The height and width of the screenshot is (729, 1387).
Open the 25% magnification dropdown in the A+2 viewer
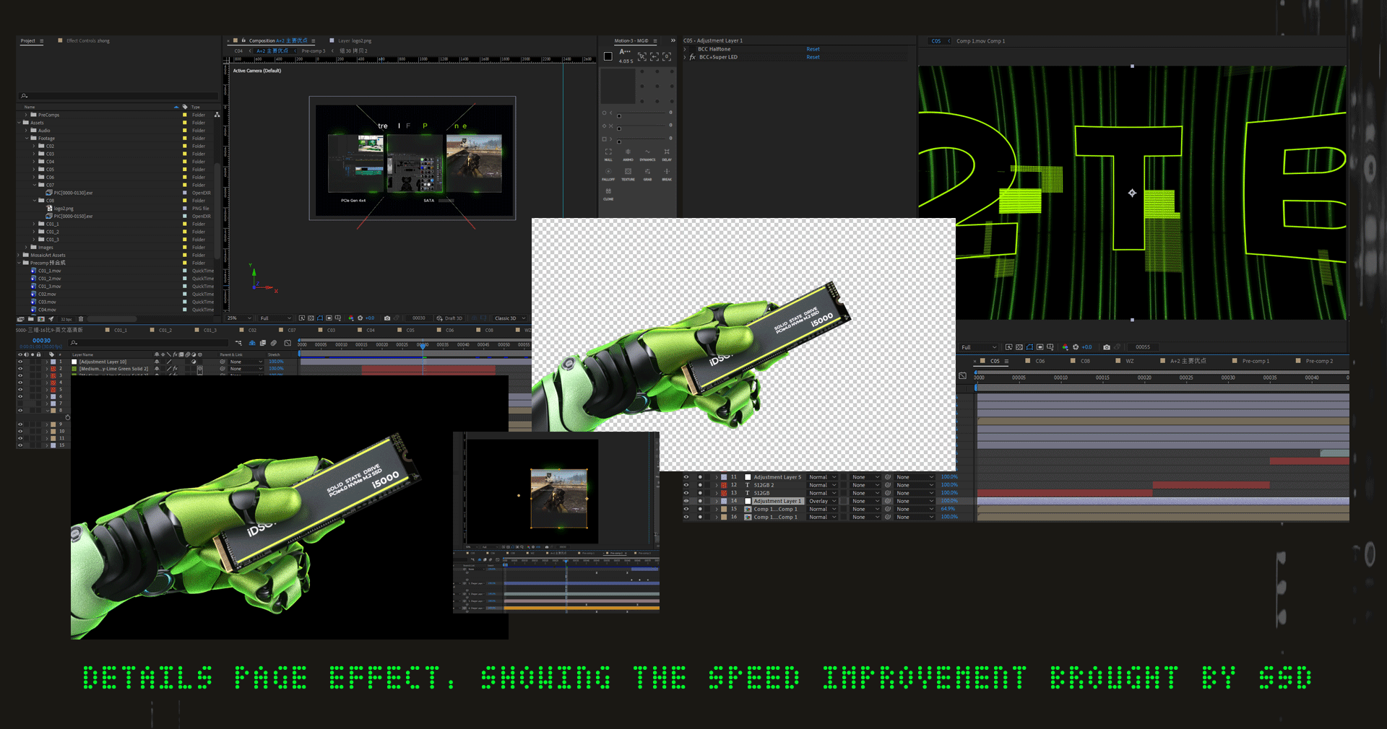[240, 318]
